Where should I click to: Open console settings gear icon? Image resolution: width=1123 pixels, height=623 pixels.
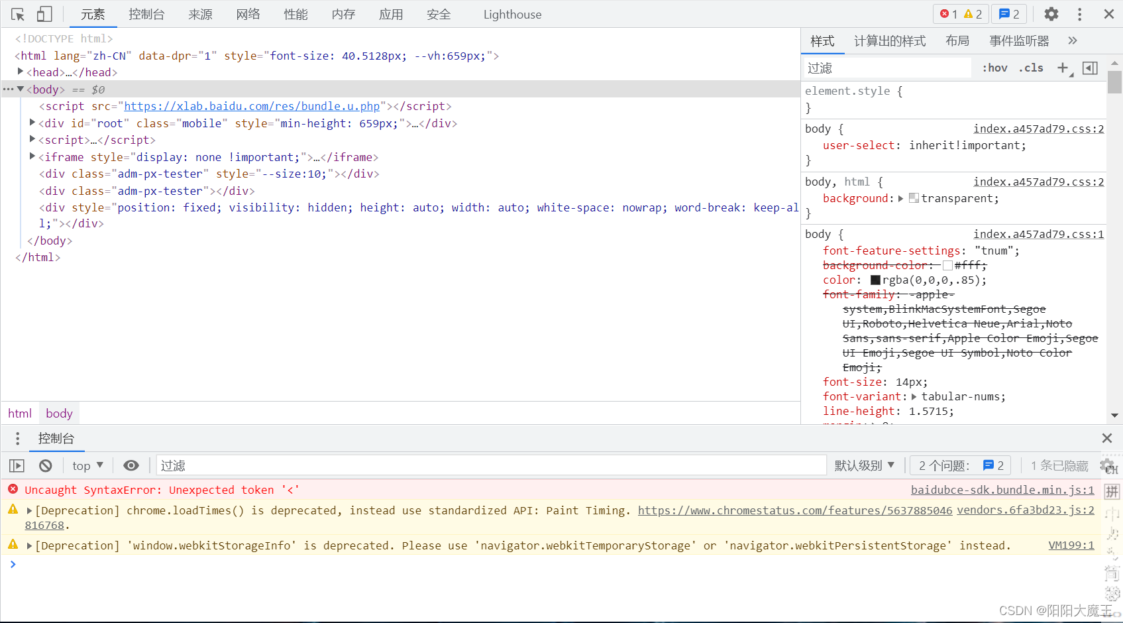(x=1107, y=465)
